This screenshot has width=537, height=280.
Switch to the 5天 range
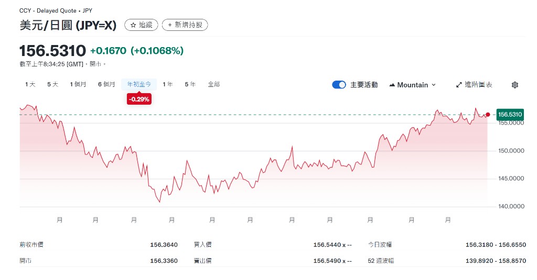pos(52,84)
